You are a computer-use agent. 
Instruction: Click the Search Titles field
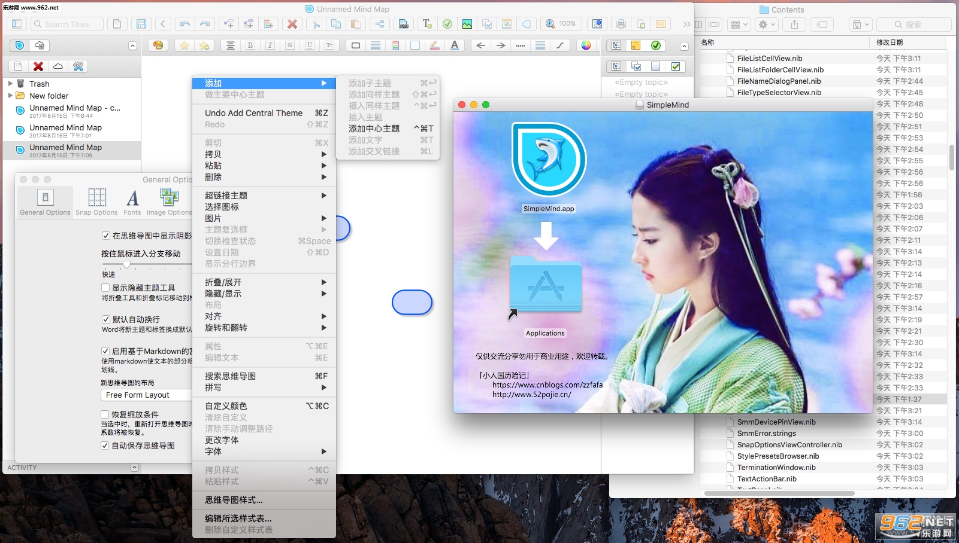(66, 24)
